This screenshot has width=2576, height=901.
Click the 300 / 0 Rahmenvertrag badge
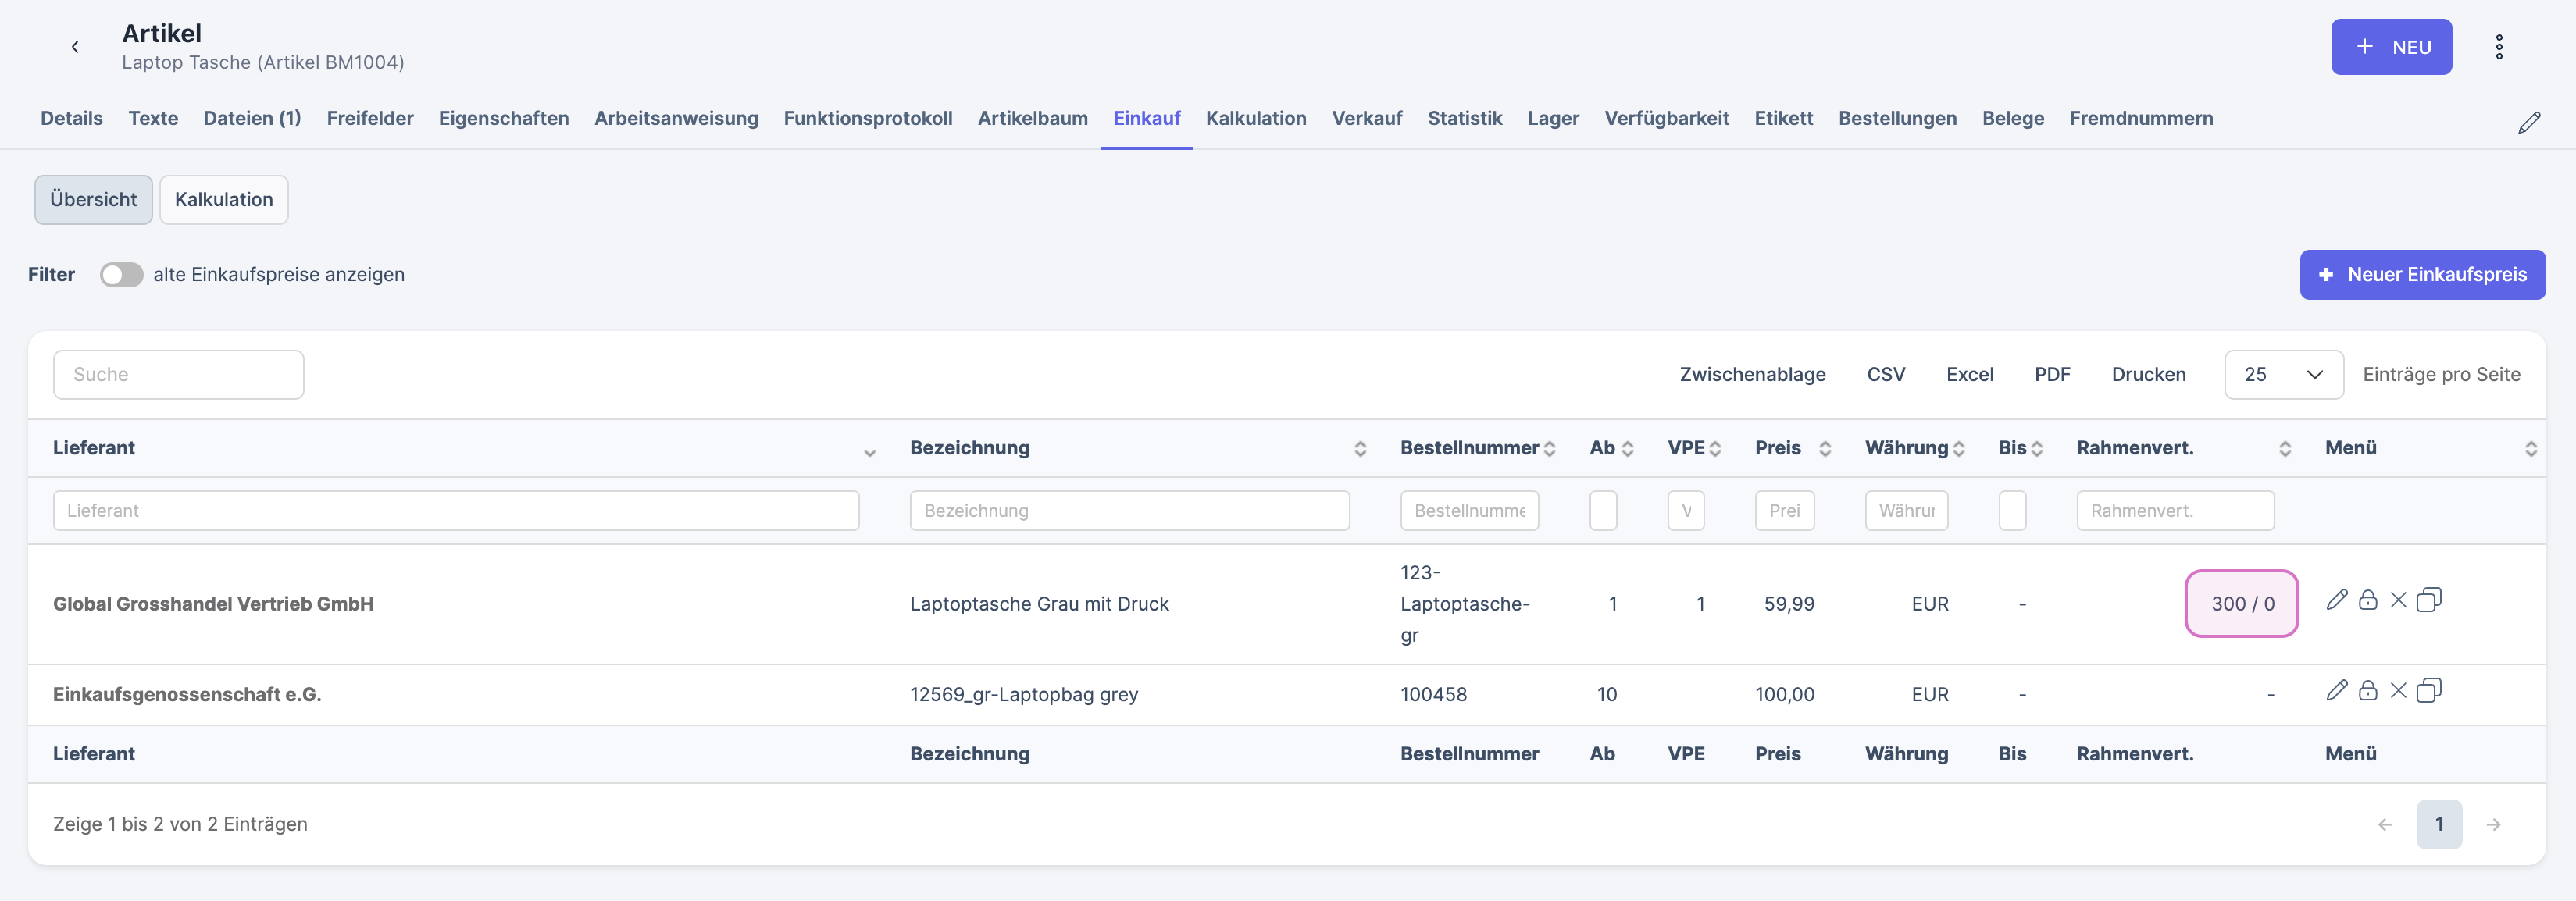pos(2241,604)
